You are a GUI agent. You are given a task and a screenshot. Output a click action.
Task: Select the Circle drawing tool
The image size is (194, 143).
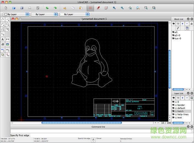(7, 24)
